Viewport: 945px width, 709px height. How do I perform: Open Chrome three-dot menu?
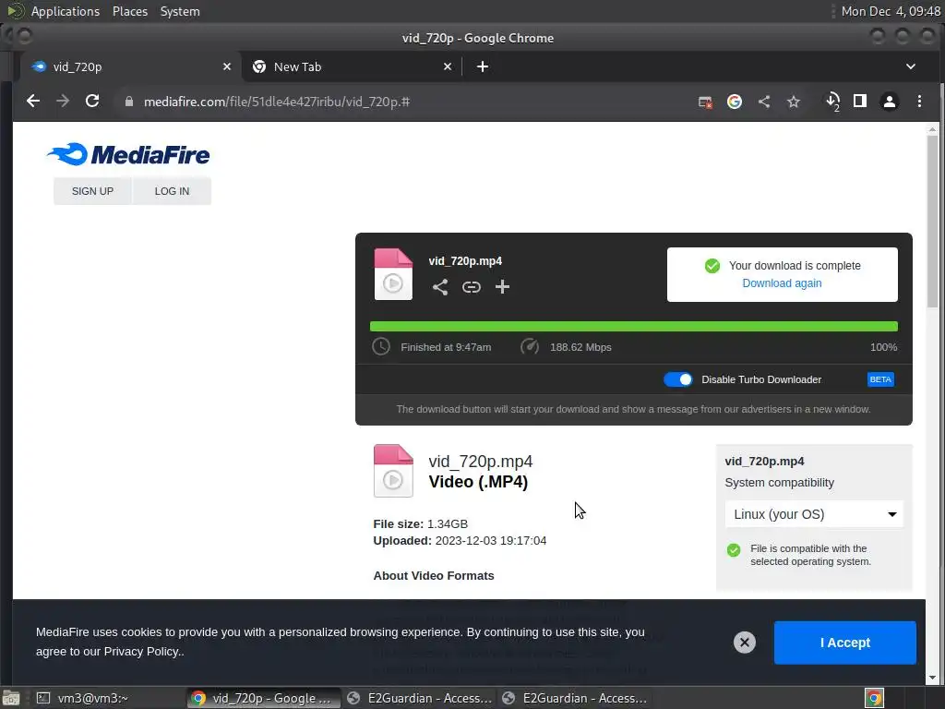pyautogui.click(x=919, y=102)
